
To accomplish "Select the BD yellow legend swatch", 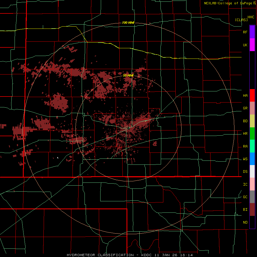I will [x=252, y=121].
